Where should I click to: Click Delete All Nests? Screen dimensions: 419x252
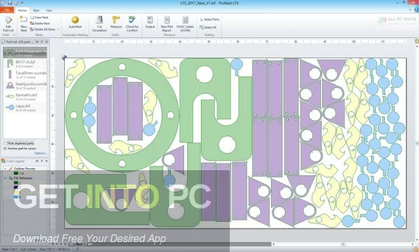(43, 29)
